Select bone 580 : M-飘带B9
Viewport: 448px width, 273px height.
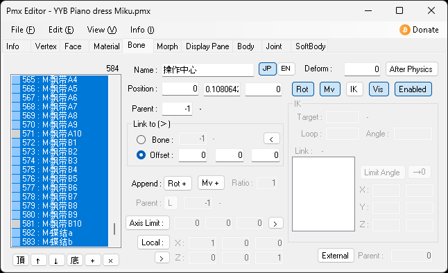point(60,215)
